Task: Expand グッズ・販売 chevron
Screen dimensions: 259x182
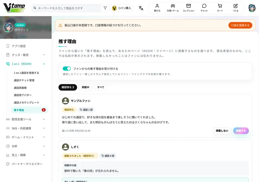Action: (x=44, y=55)
